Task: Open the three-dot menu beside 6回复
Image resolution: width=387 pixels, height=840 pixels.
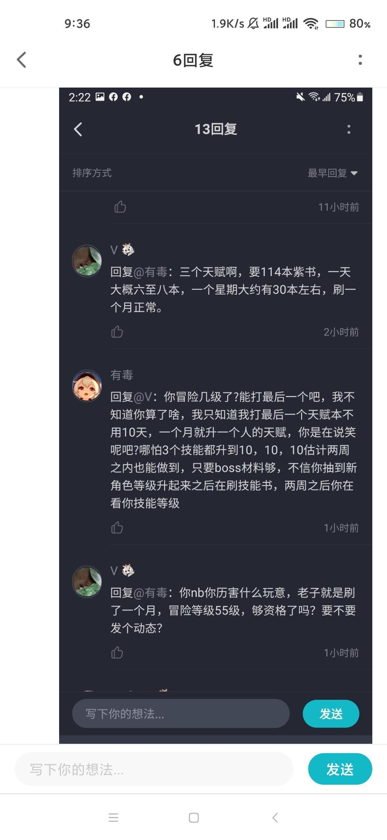Action: tap(360, 60)
